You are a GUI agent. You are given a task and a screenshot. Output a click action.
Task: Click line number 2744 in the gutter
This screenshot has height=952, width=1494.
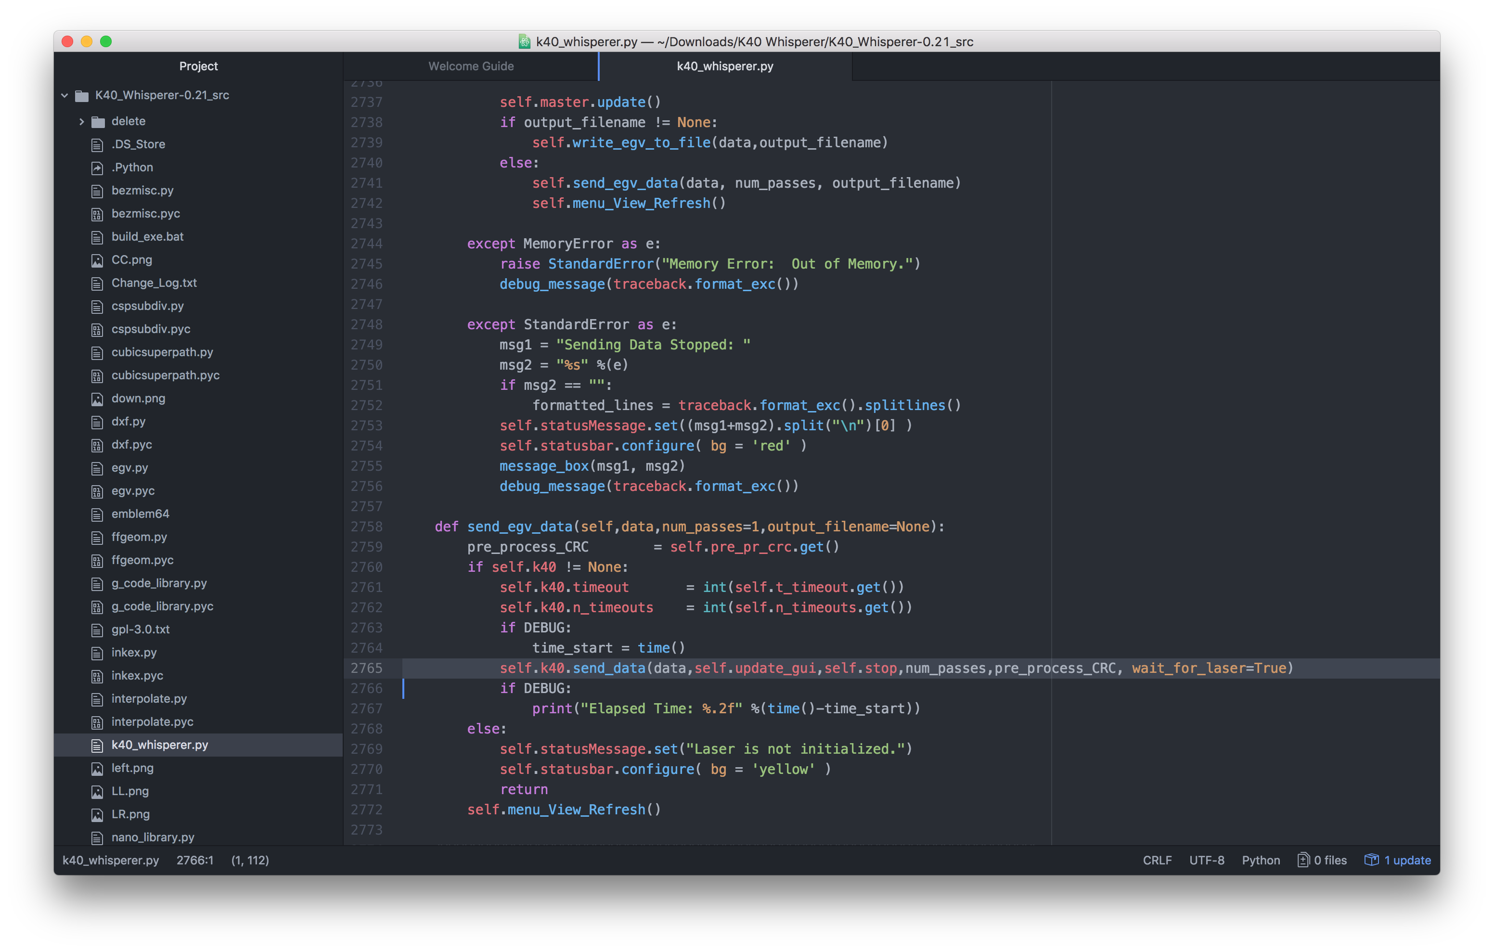point(367,244)
